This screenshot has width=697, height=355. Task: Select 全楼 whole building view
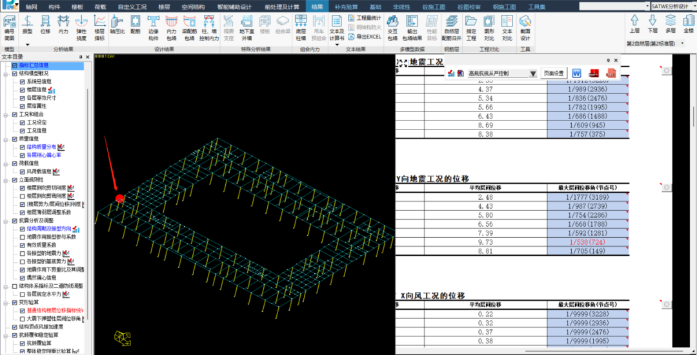(x=688, y=24)
